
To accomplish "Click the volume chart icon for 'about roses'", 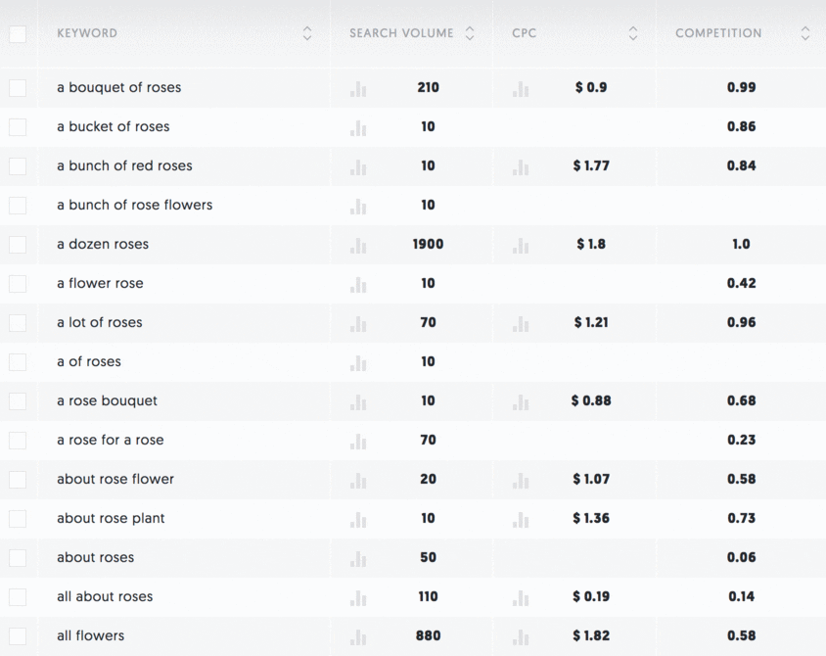I will [358, 557].
